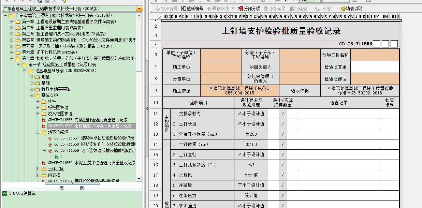The image size is (422, 208).
Task: Open the orange dropdown for template selection
Action: click(x=139, y=9)
